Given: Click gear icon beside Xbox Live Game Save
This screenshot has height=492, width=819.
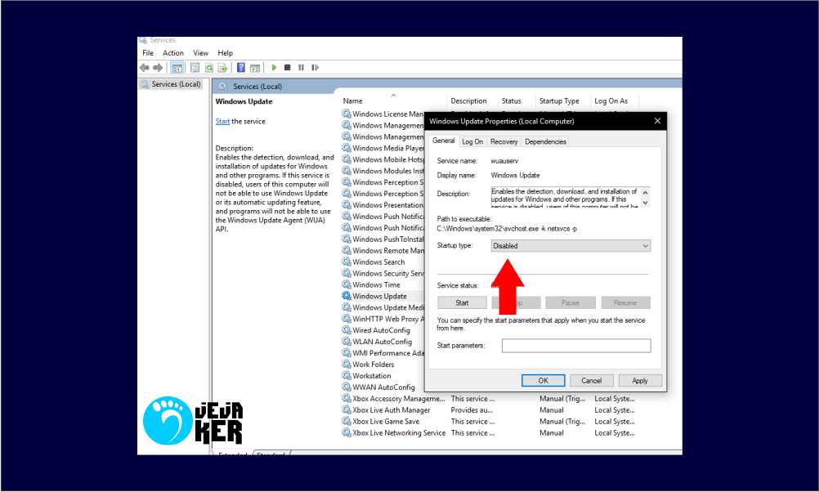Looking at the screenshot, I should (x=347, y=422).
